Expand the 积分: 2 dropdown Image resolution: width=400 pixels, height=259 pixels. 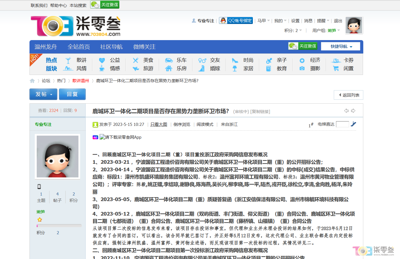pyautogui.click(x=293, y=30)
